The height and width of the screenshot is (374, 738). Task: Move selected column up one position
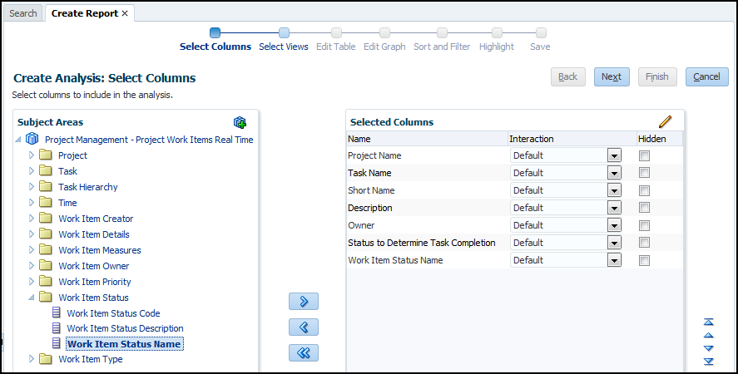point(709,335)
